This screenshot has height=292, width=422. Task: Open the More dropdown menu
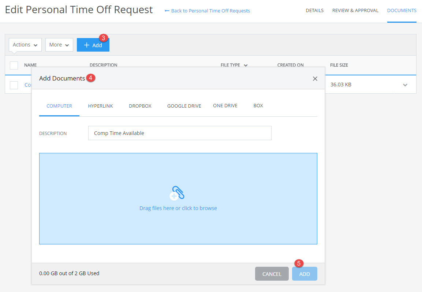coord(59,45)
